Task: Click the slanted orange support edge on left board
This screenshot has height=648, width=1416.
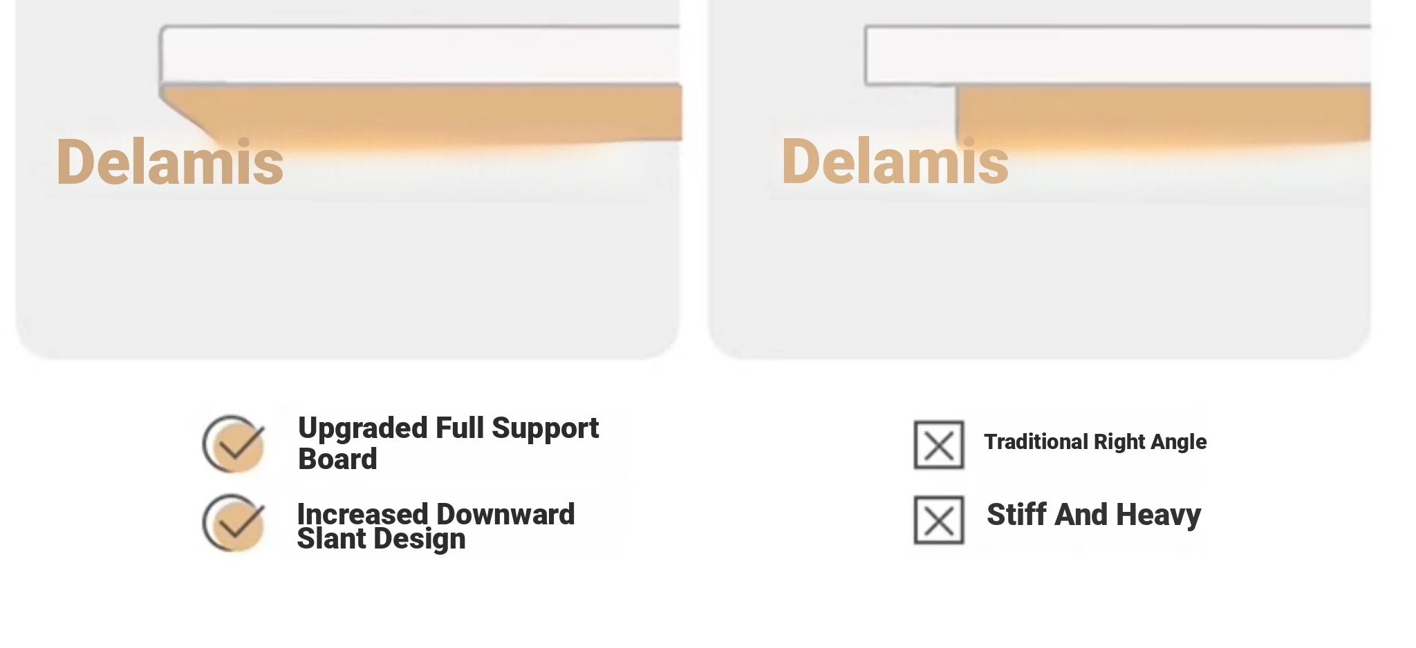Action: pyautogui.click(x=190, y=115)
